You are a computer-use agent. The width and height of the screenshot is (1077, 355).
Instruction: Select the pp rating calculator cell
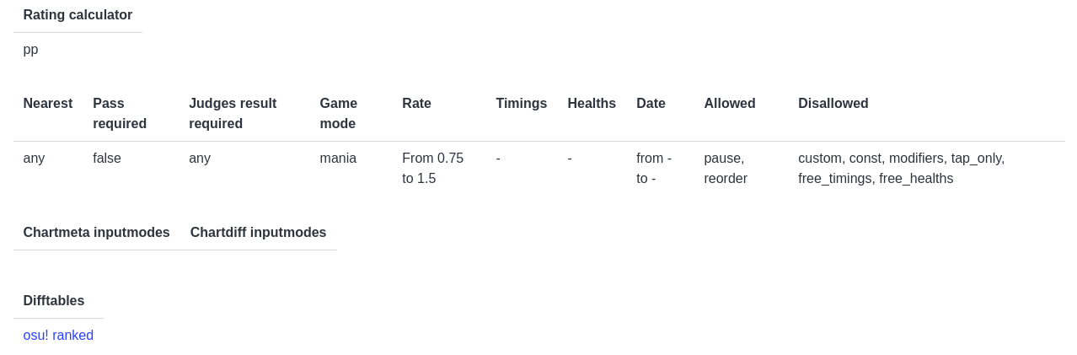point(30,50)
